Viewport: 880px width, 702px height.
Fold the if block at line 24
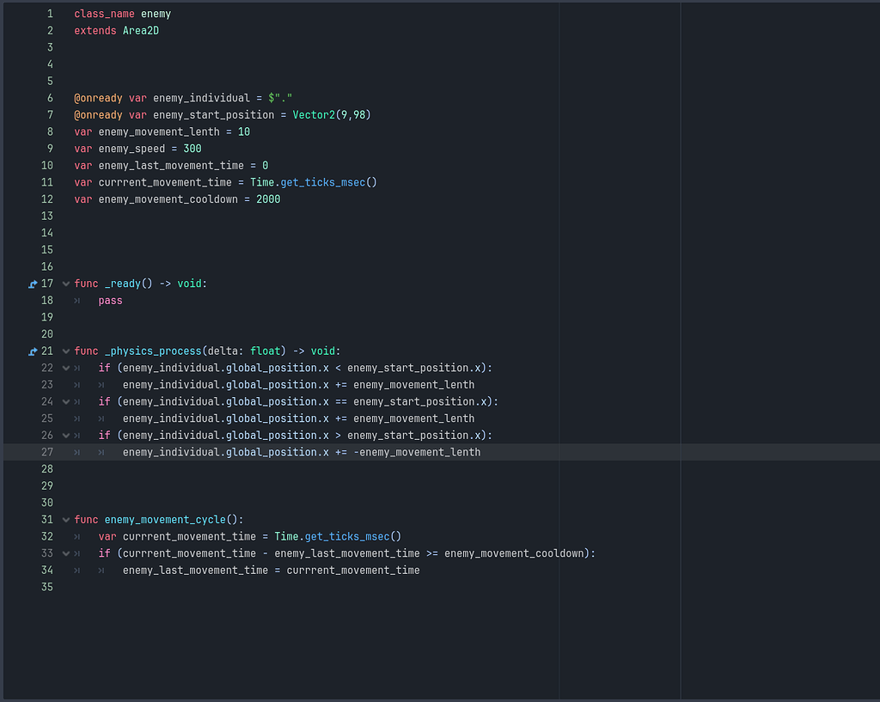coord(65,402)
